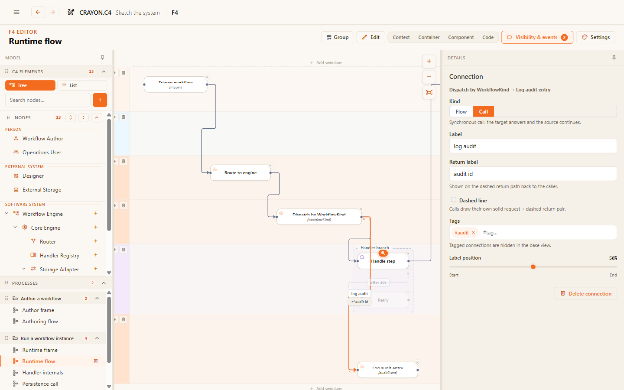
Task: Fit the diagram to view
Action: pos(429,92)
